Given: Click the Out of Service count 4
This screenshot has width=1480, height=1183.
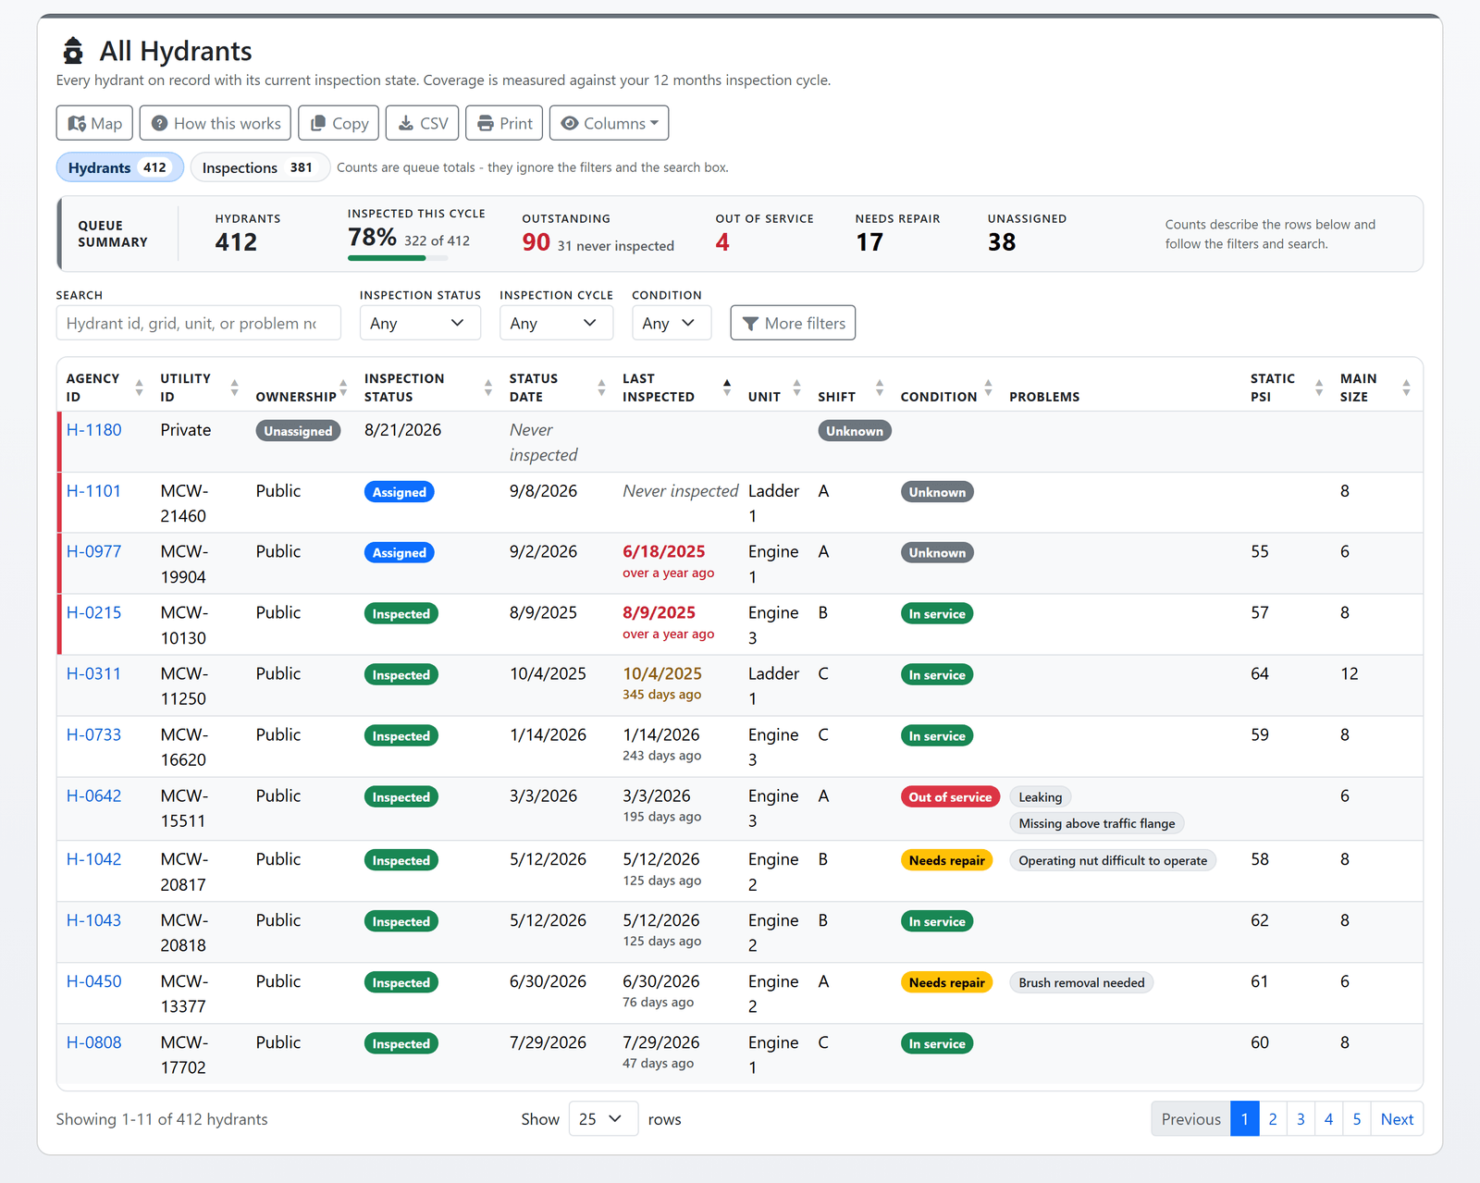Looking at the screenshot, I should pos(722,242).
